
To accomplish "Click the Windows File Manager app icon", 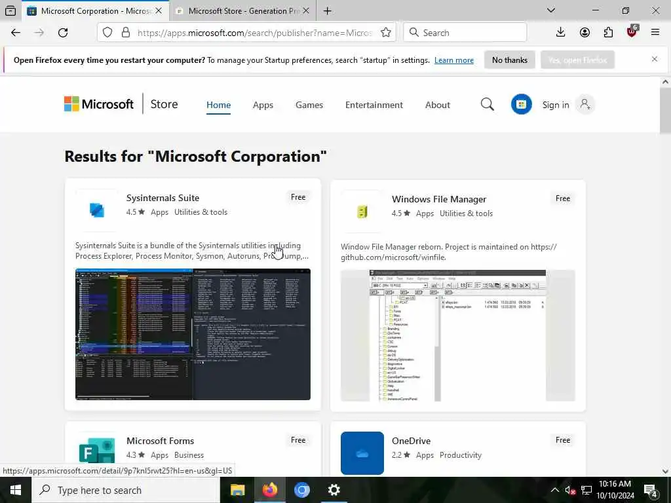I will pos(362,212).
